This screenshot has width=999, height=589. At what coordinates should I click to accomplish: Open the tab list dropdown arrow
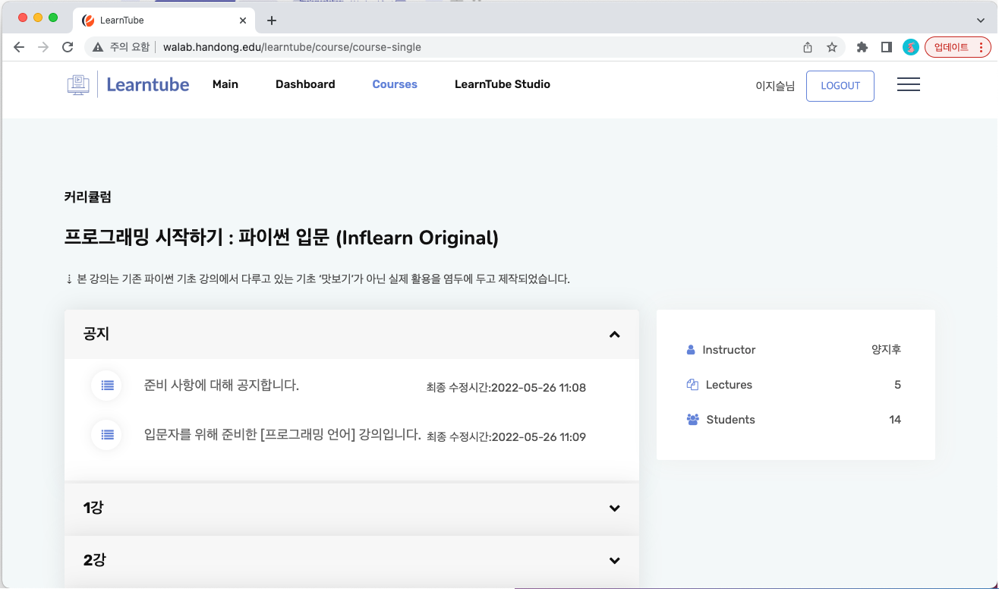click(x=980, y=20)
